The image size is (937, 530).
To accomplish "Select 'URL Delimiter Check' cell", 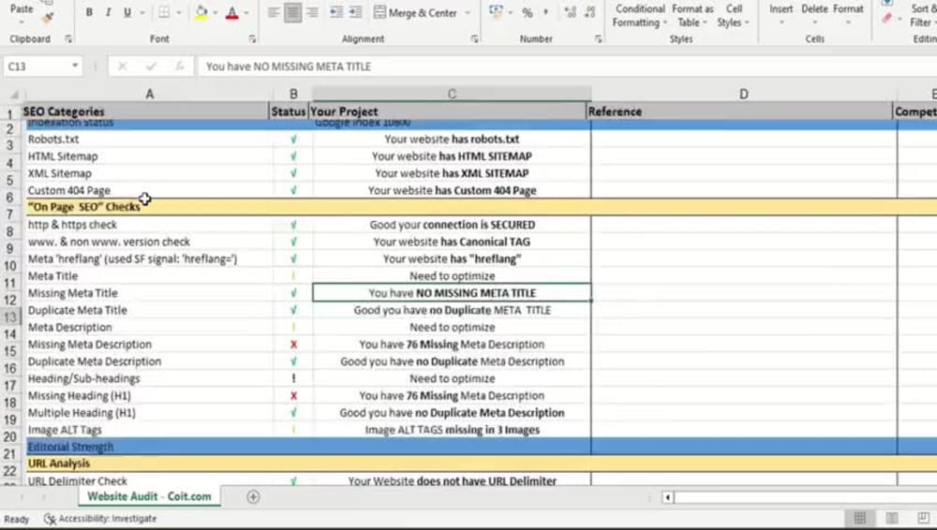I will pyautogui.click(x=148, y=480).
